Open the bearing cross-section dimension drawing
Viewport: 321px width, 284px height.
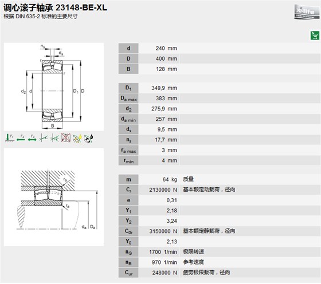coord(54,87)
